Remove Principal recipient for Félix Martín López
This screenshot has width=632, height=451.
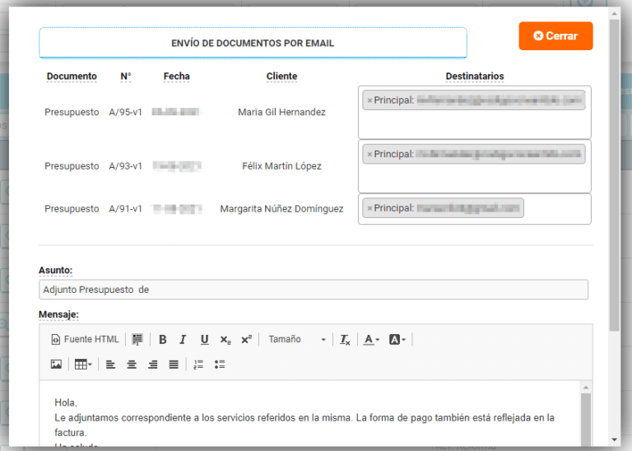(369, 155)
